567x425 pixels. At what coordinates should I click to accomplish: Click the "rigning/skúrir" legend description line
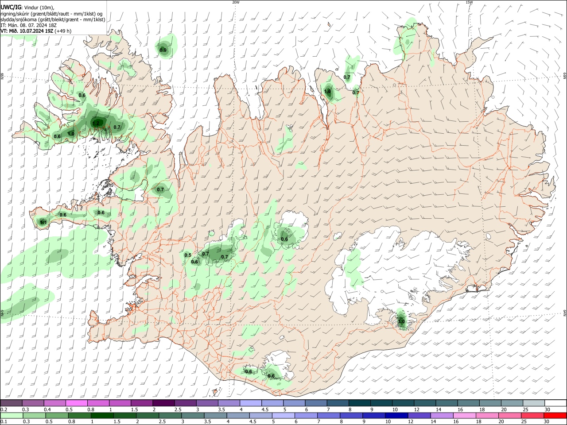[x=52, y=14]
